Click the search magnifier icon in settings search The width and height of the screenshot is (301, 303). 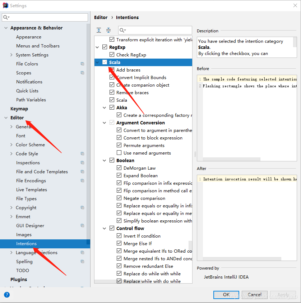[6, 17]
